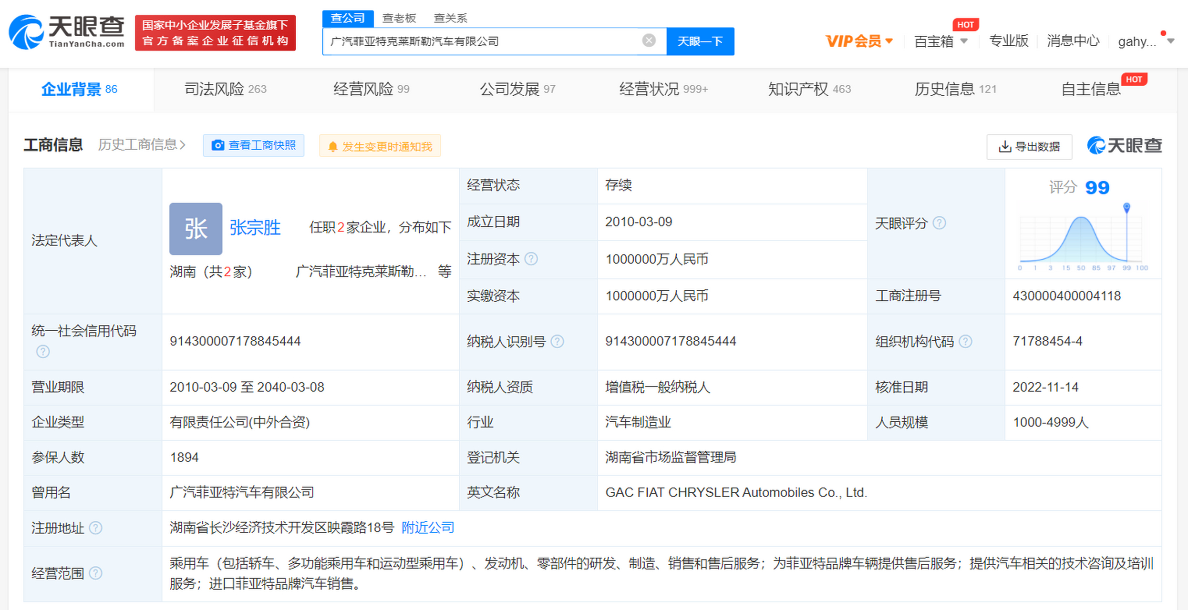This screenshot has height=610, width=1188.
Task: Click the red 官方备案企业征信机构 banner
Action: 215,32
